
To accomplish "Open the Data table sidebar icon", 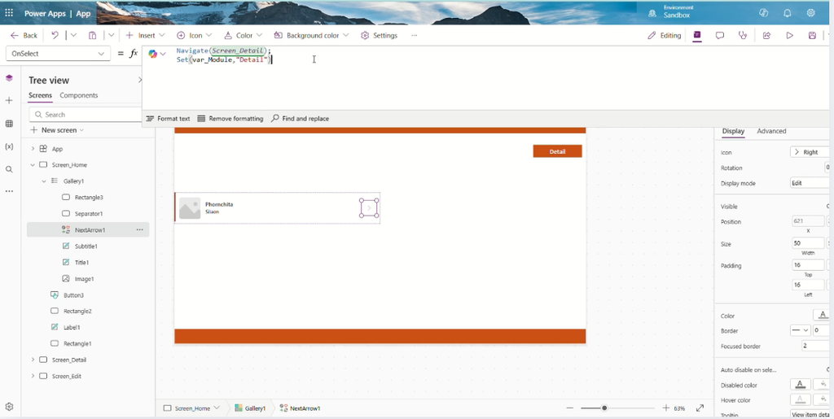I will point(9,124).
